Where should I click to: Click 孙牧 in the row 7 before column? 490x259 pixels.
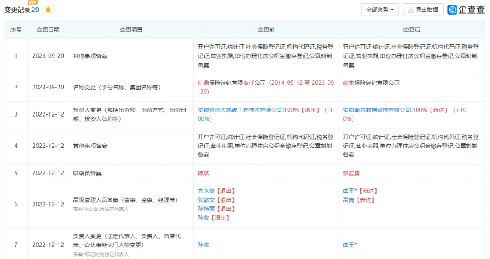[203, 245]
